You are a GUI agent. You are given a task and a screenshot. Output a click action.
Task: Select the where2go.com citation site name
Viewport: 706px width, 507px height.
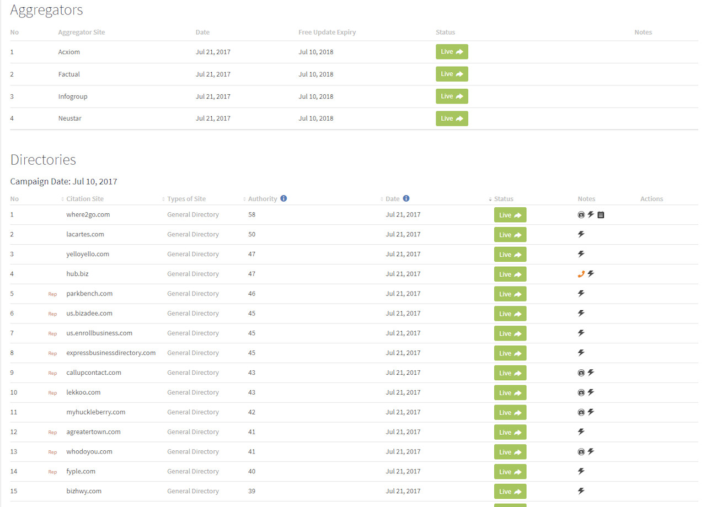(x=88, y=214)
